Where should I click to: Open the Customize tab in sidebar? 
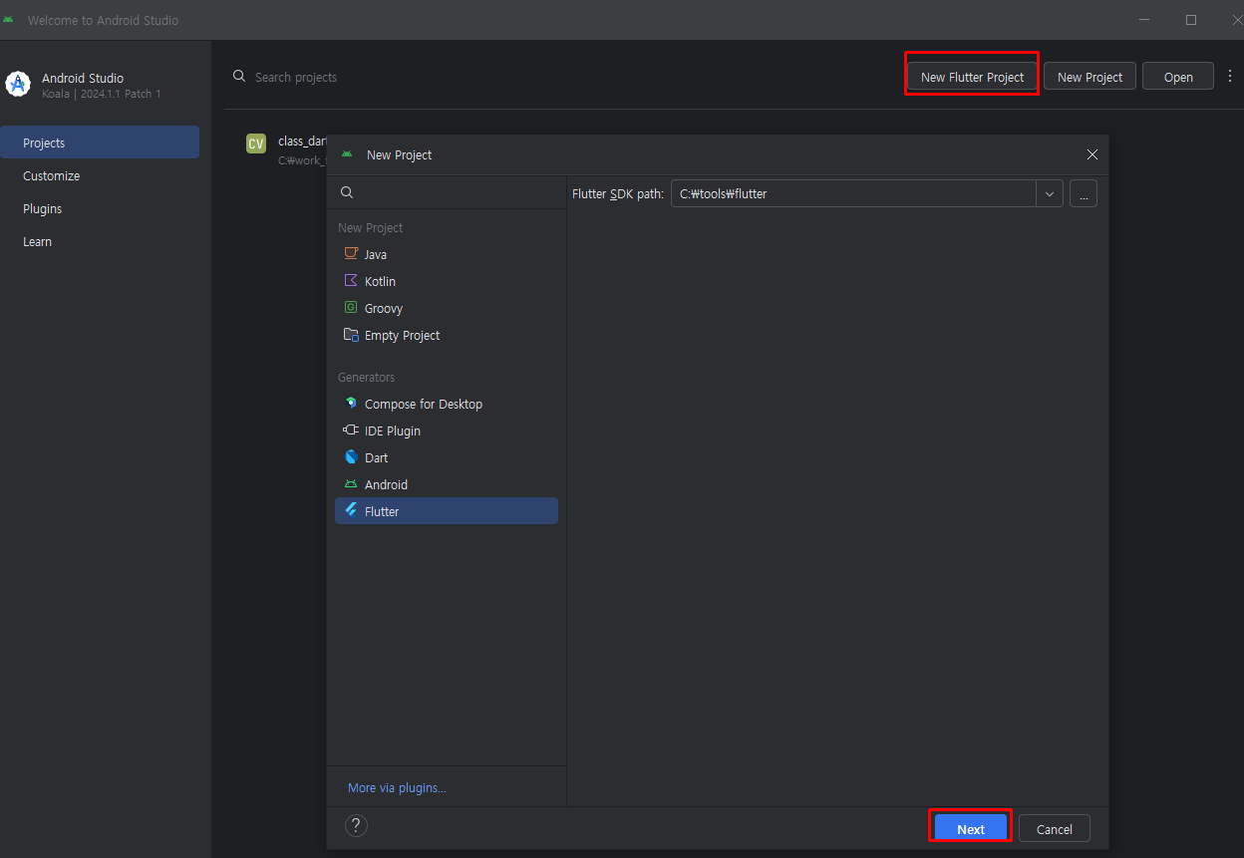(100, 175)
